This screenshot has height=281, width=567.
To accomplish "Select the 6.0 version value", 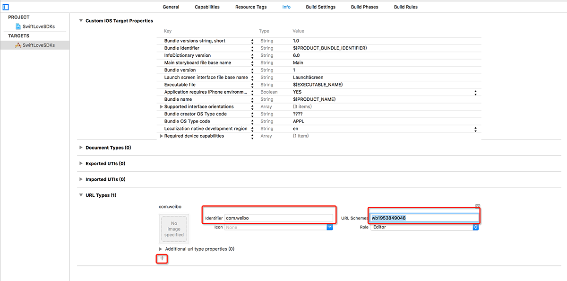I will pyautogui.click(x=296, y=55).
